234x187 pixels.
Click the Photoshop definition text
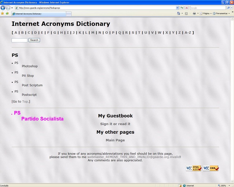(x=30, y=66)
